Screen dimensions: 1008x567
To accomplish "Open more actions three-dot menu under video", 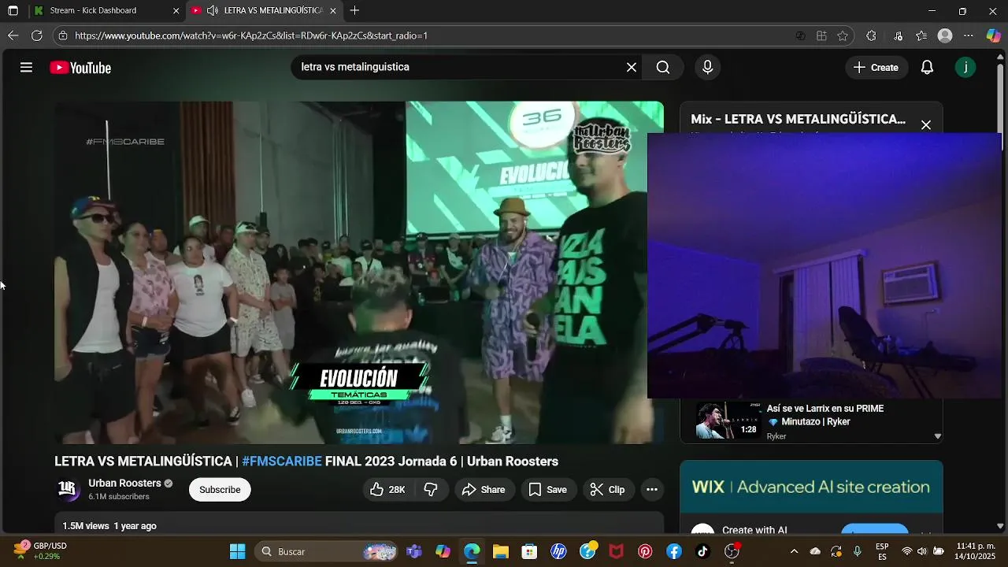I will (651, 490).
